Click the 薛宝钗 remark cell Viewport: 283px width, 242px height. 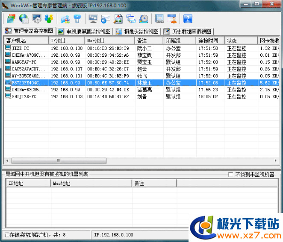point(144,55)
